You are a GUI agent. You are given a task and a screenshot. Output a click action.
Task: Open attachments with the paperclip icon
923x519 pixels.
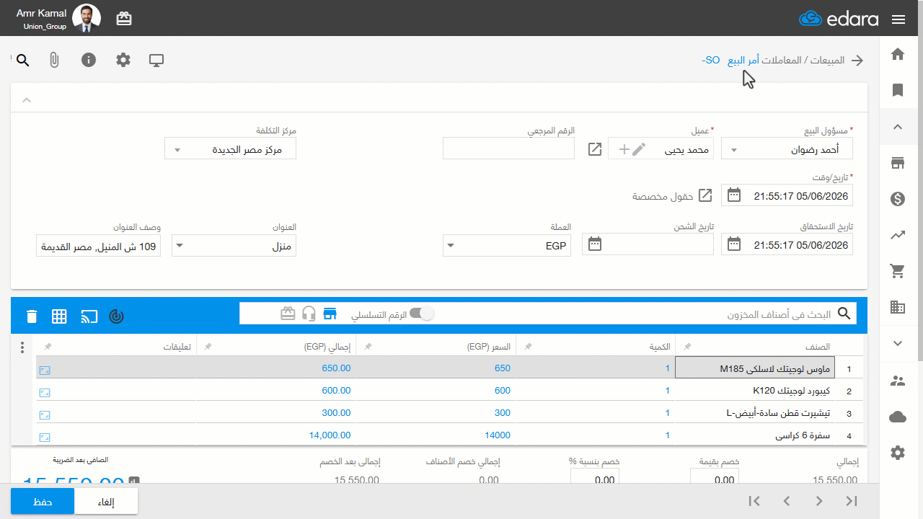point(54,60)
